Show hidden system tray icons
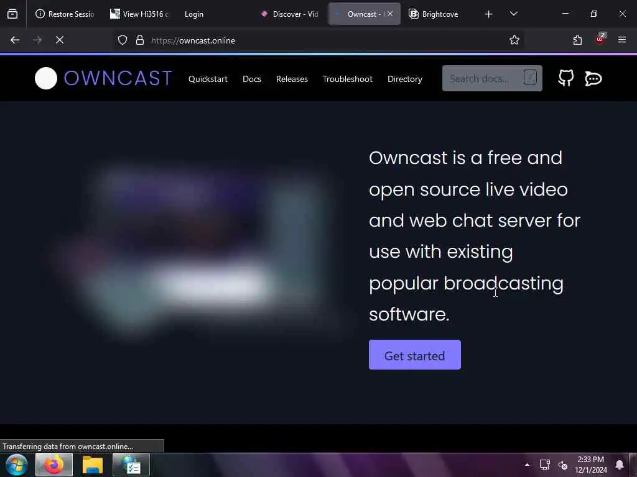The height and width of the screenshot is (477, 637). [x=527, y=465]
